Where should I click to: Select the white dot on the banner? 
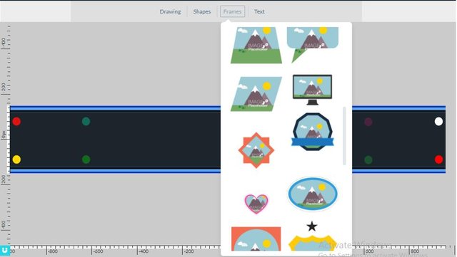click(438, 121)
